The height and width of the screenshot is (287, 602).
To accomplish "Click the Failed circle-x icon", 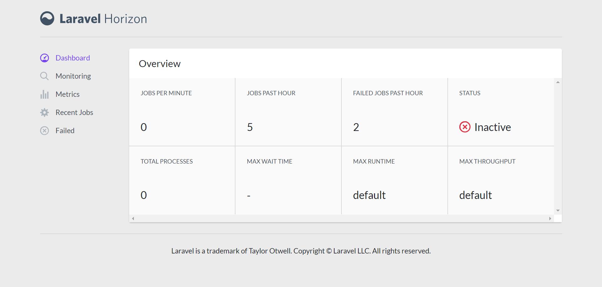I will click(x=45, y=131).
